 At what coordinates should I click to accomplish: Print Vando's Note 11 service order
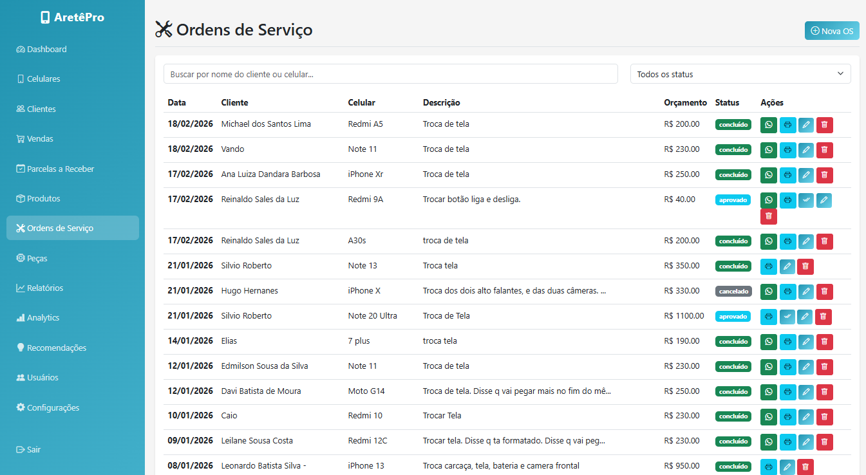(x=787, y=150)
